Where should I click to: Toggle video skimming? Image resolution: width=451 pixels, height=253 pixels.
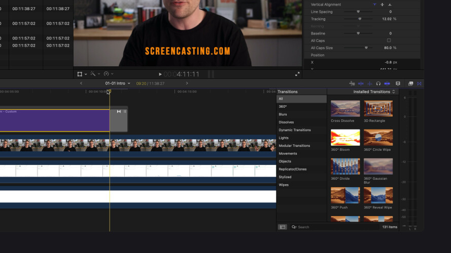(361, 83)
